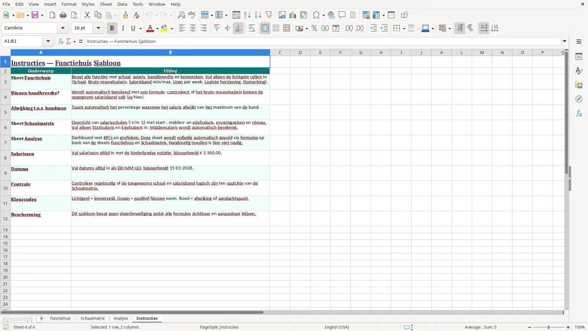Open Draw Functions shapes icon
The image size is (588, 331).
(405, 15)
